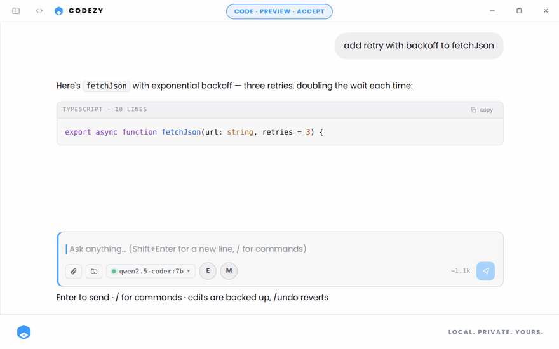Open the code view brackets icon
Screen dimensions: 559x349
point(39,11)
